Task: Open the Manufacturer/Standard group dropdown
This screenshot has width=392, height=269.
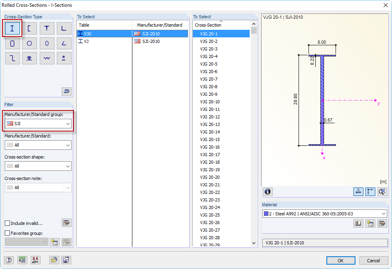Action: pyautogui.click(x=68, y=124)
